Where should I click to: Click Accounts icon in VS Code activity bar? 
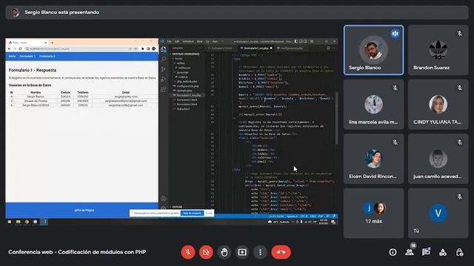pyautogui.click(x=164, y=199)
